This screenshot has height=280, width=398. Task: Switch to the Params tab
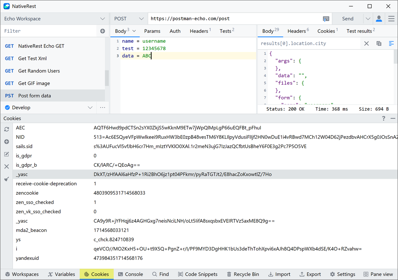click(x=152, y=31)
